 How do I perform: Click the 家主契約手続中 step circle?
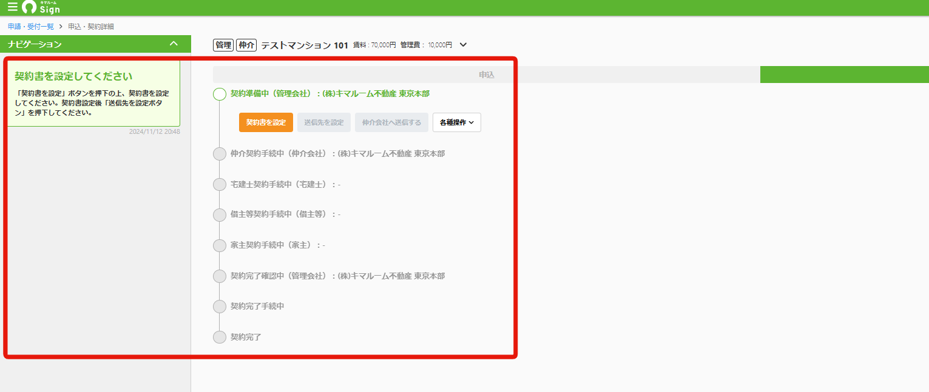pos(220,245)
